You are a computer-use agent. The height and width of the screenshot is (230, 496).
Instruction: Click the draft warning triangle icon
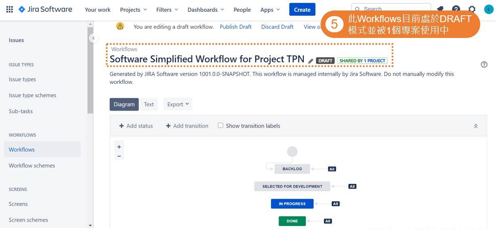coord(120,26)
